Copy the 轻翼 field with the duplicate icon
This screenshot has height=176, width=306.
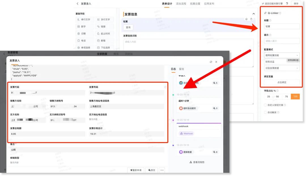(246, 19)
